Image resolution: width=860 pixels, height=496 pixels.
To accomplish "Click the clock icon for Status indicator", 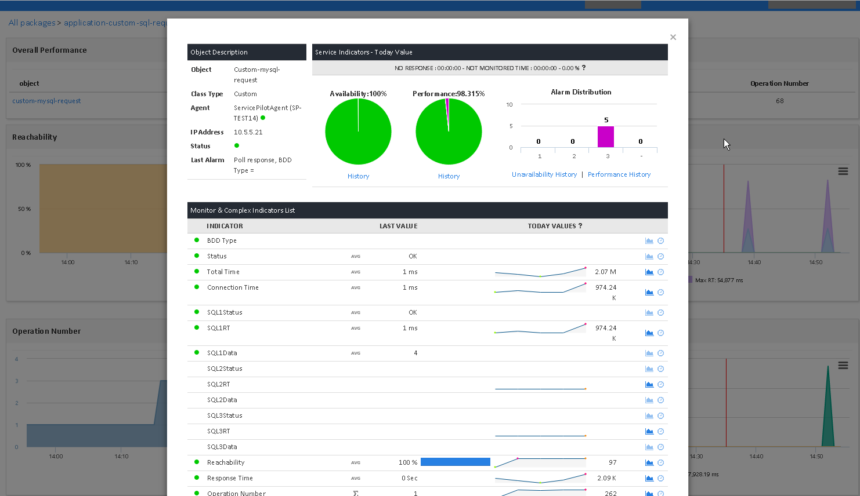I will (x=660, y=257).
